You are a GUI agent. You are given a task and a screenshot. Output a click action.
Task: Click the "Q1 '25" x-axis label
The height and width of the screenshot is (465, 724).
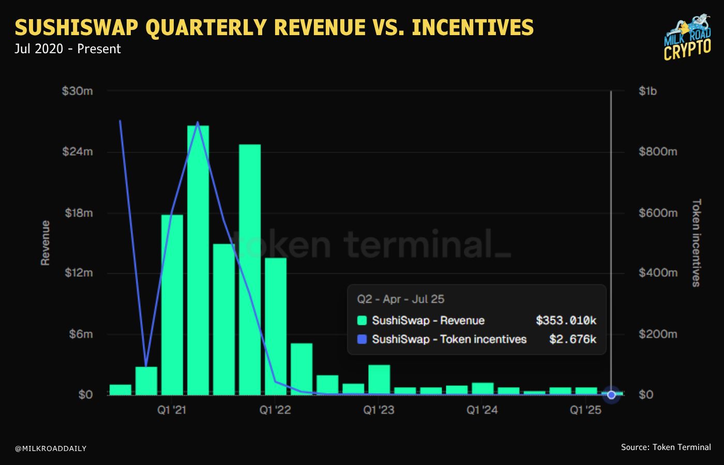pyautogui.click(x=586, y=410)
